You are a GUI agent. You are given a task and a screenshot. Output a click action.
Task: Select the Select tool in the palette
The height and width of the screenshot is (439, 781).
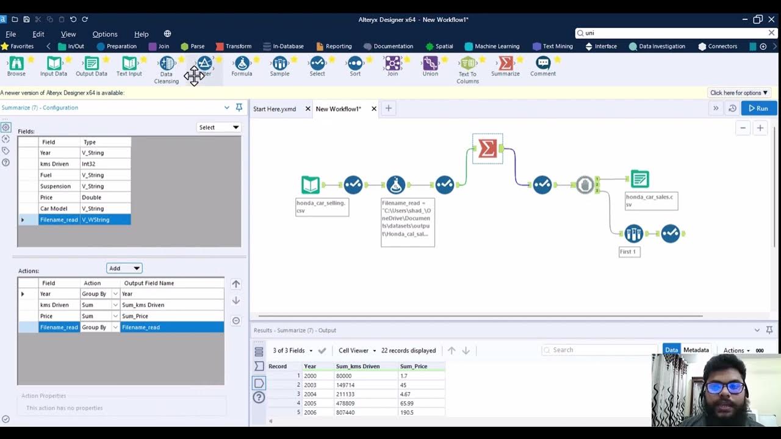point(317,66)
